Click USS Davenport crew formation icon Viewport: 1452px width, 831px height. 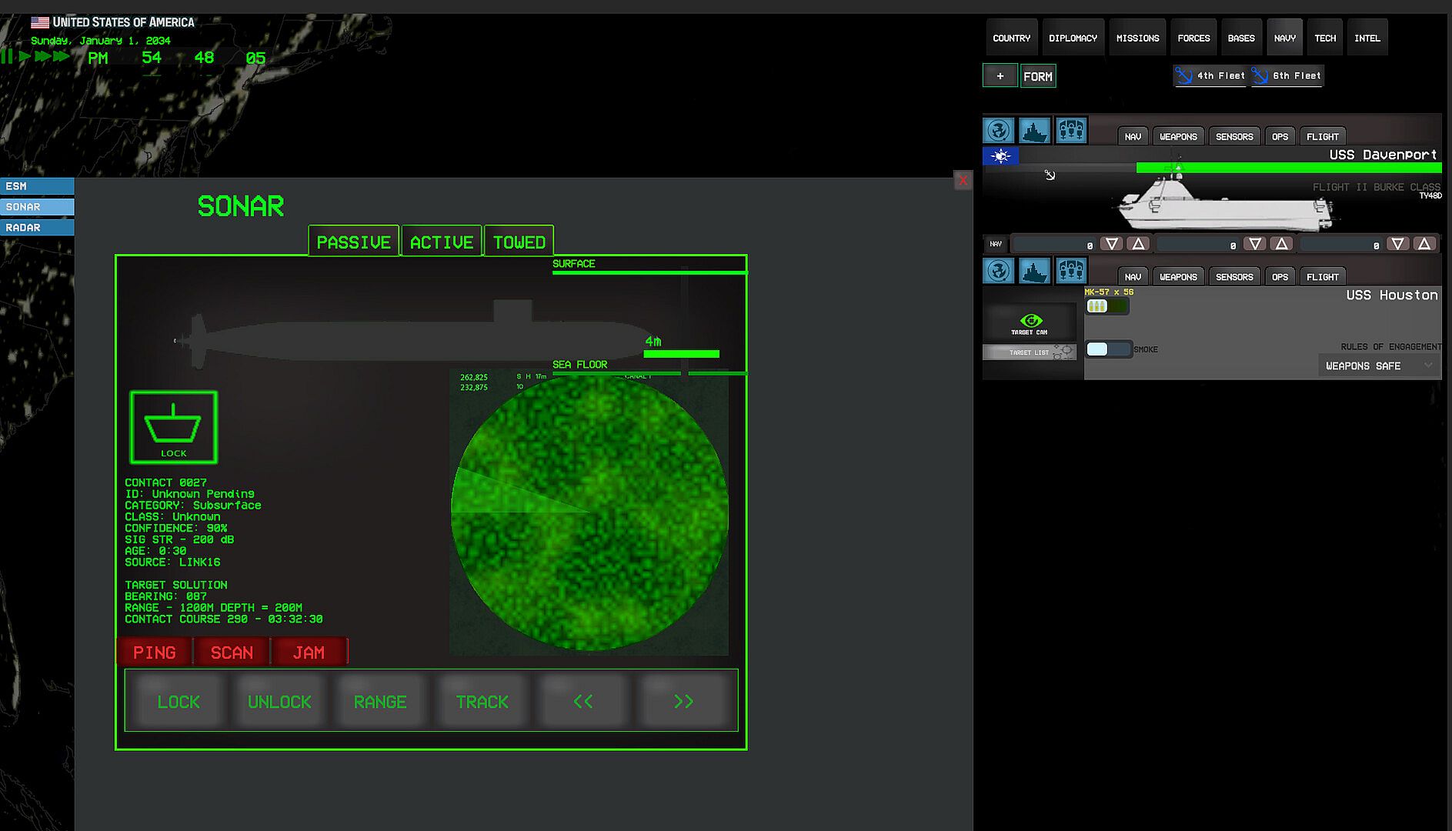tap(1070, 131)
